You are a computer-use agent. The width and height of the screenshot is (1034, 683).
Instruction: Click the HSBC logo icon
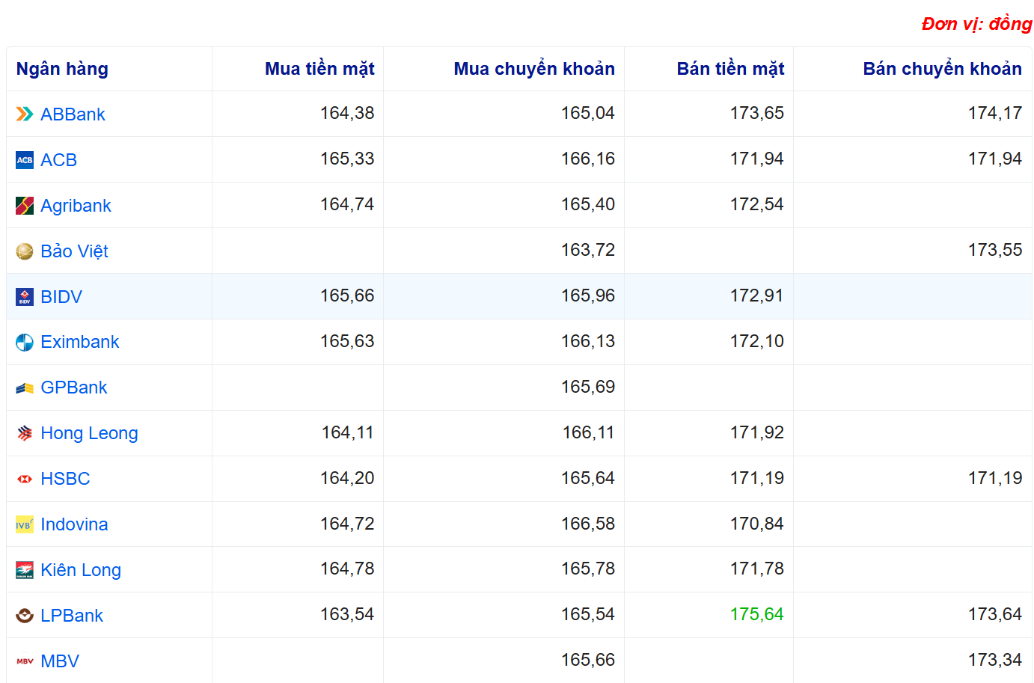click(x=25, y=479)
